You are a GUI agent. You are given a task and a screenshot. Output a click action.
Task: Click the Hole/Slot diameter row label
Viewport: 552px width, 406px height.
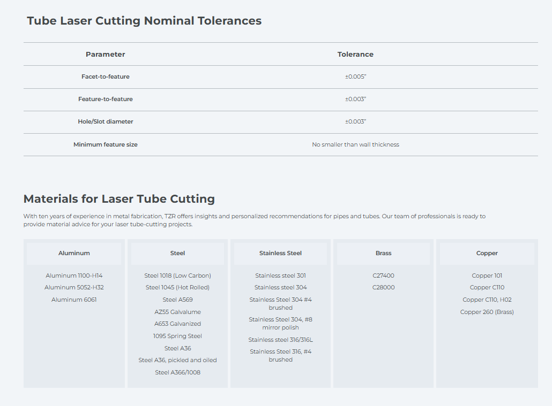(105, 121)
